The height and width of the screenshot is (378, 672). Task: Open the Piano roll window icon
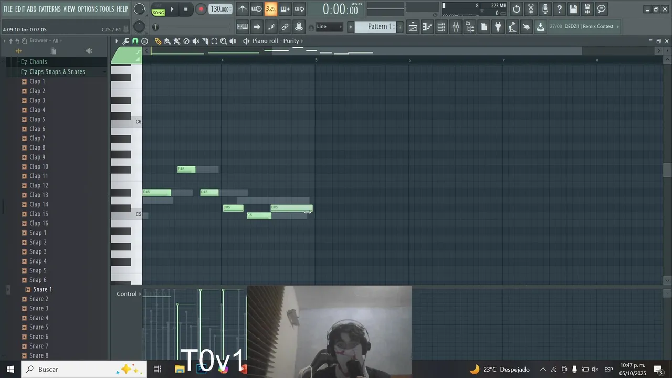click(427, 27)
